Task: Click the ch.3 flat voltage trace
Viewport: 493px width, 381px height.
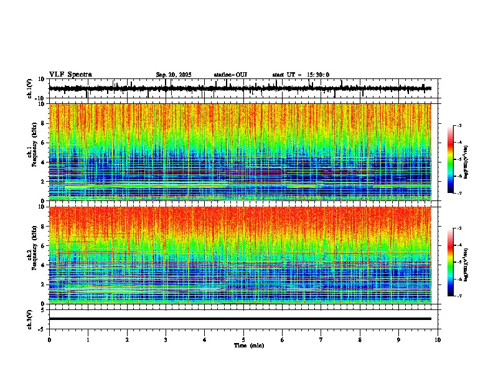Action: point(240,319)
